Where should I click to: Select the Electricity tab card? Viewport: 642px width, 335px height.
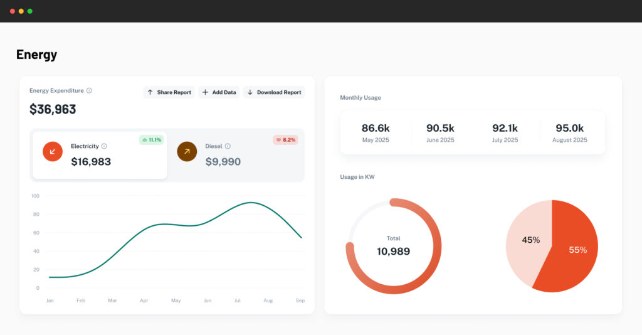pyautogui.click(x=100, y=156)
